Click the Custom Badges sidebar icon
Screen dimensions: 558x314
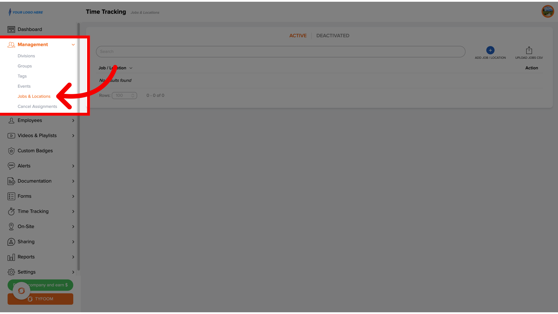[11, 150]
